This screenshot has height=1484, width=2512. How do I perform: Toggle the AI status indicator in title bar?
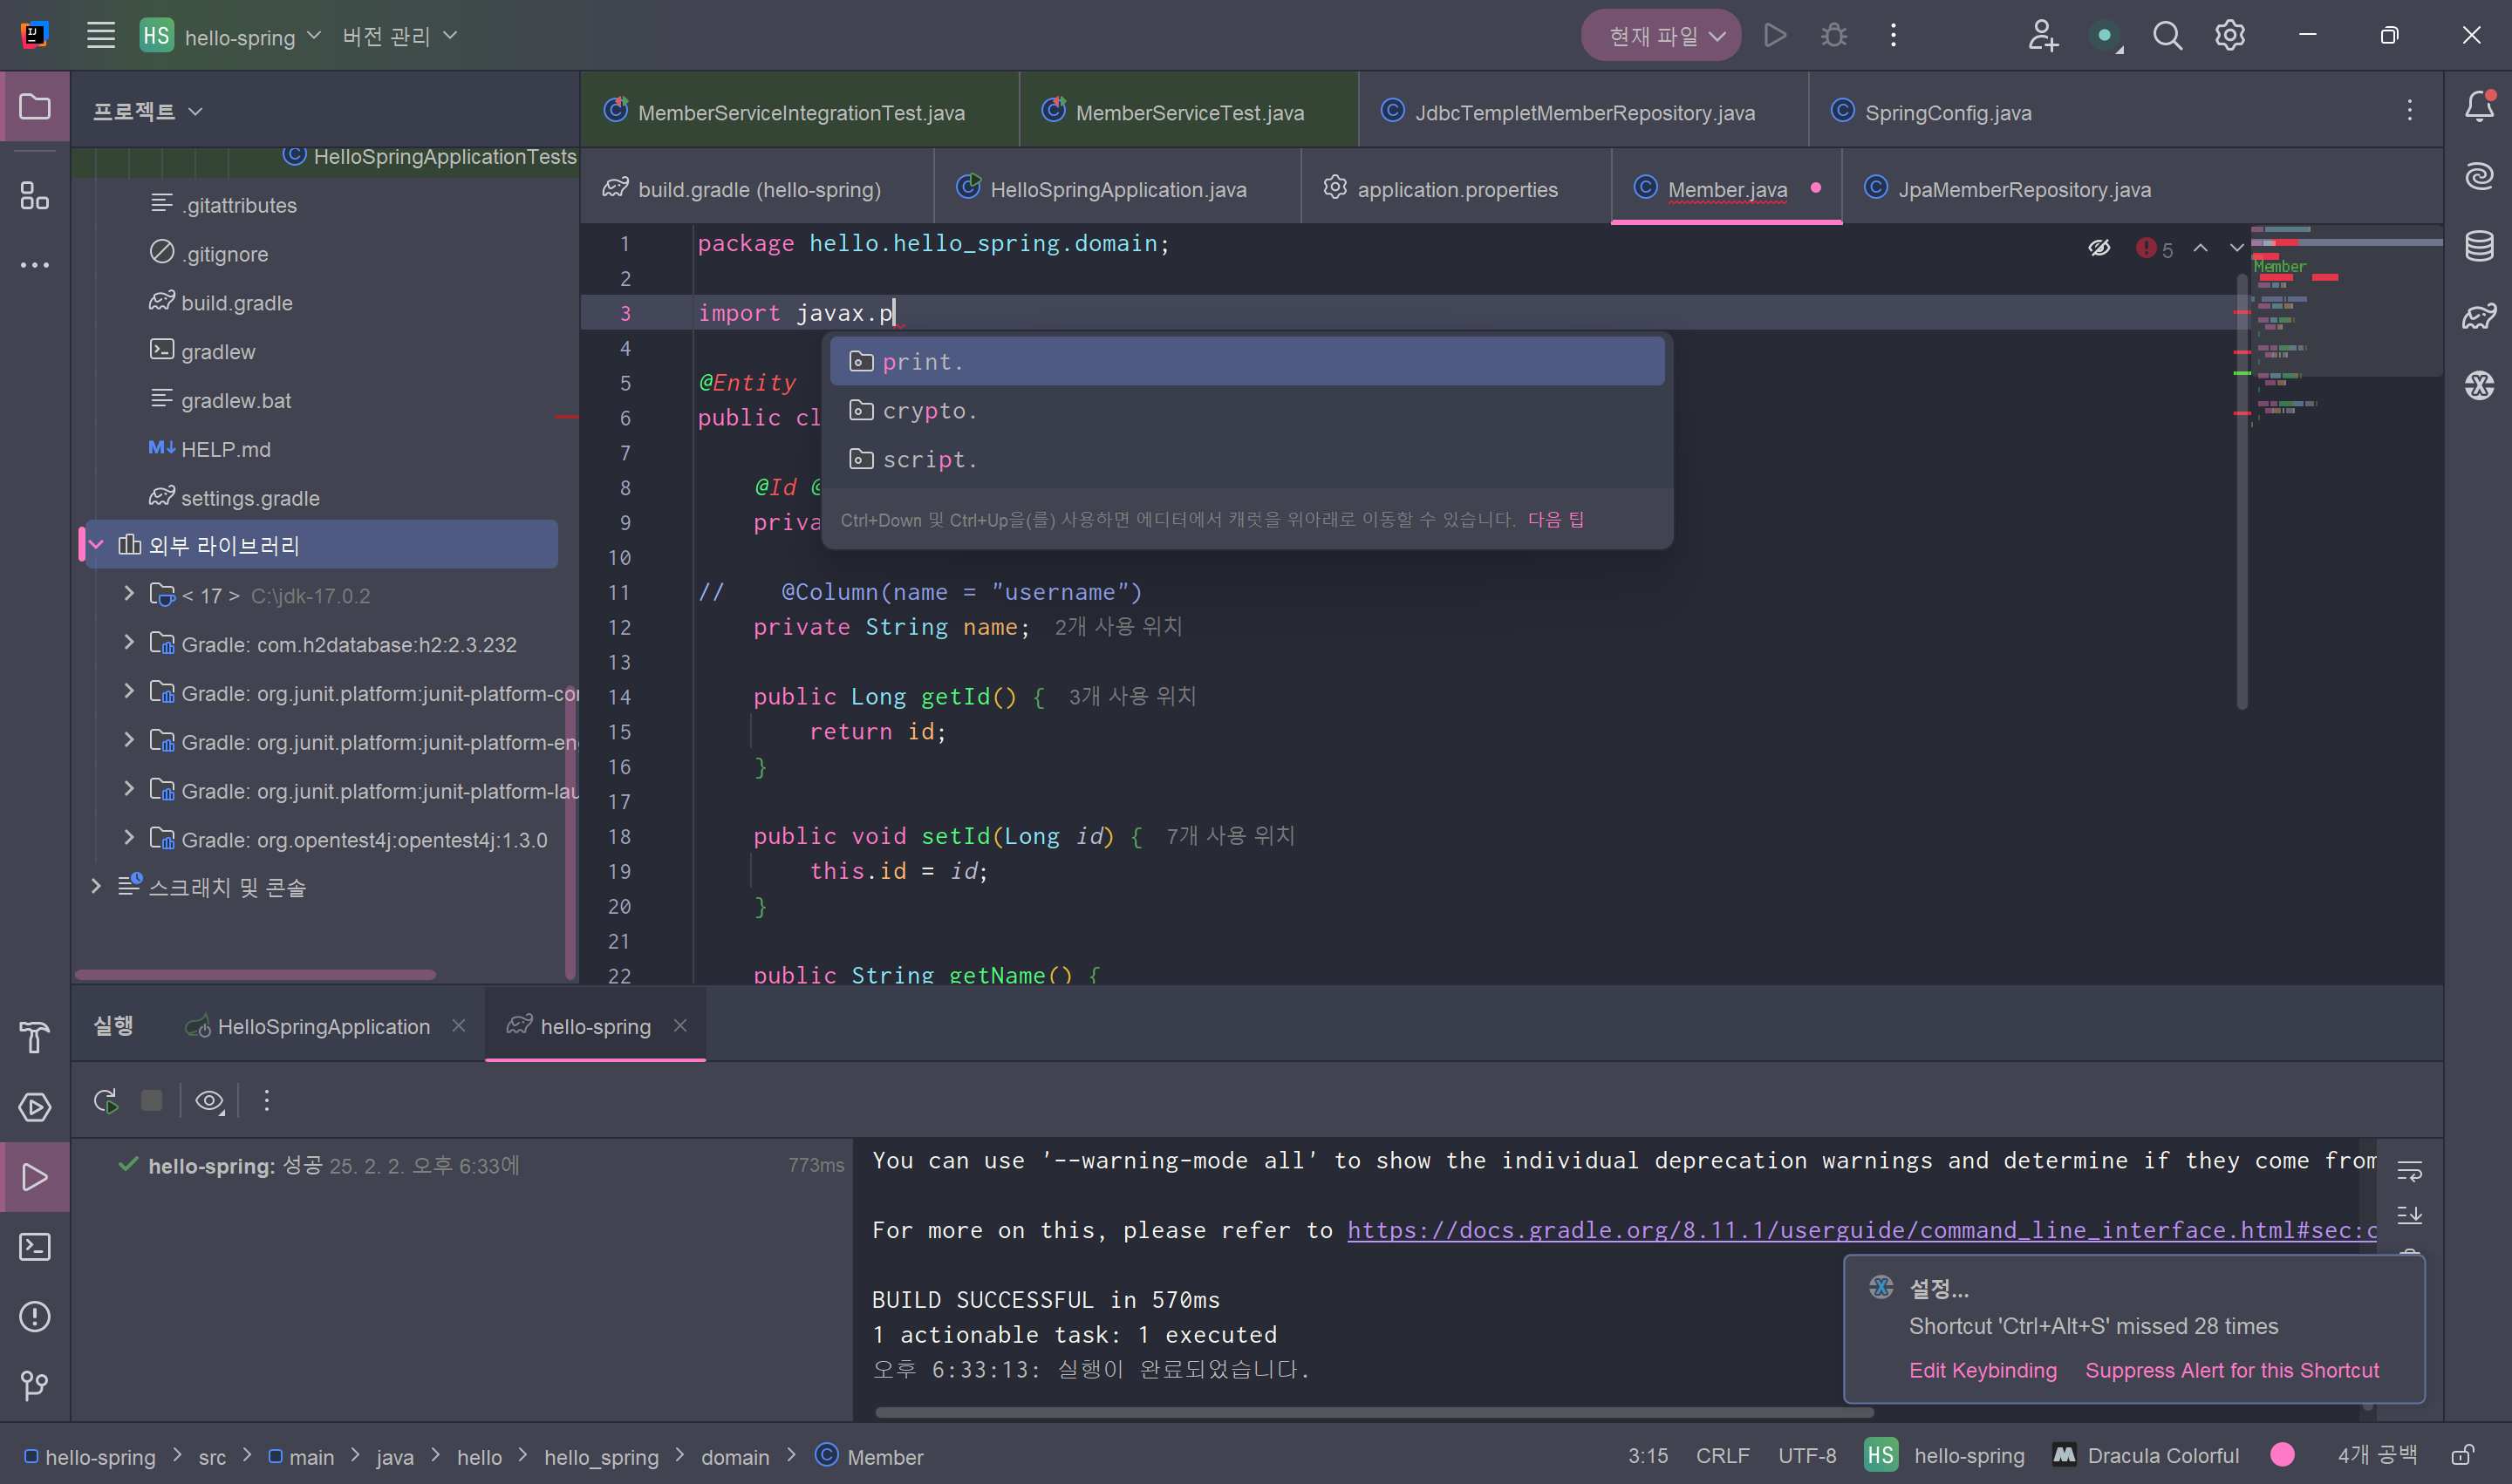point(2106,37)
